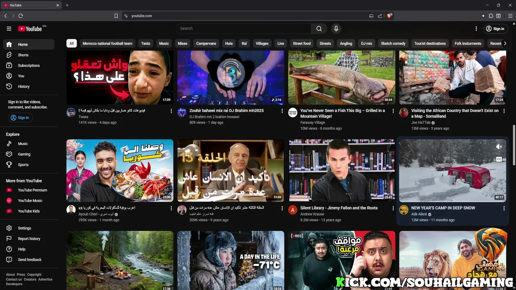Screen dimensions: 516x290
Task: Unmute the NEW YEAR'S CAMP preview video
Action: coord(499,147)
